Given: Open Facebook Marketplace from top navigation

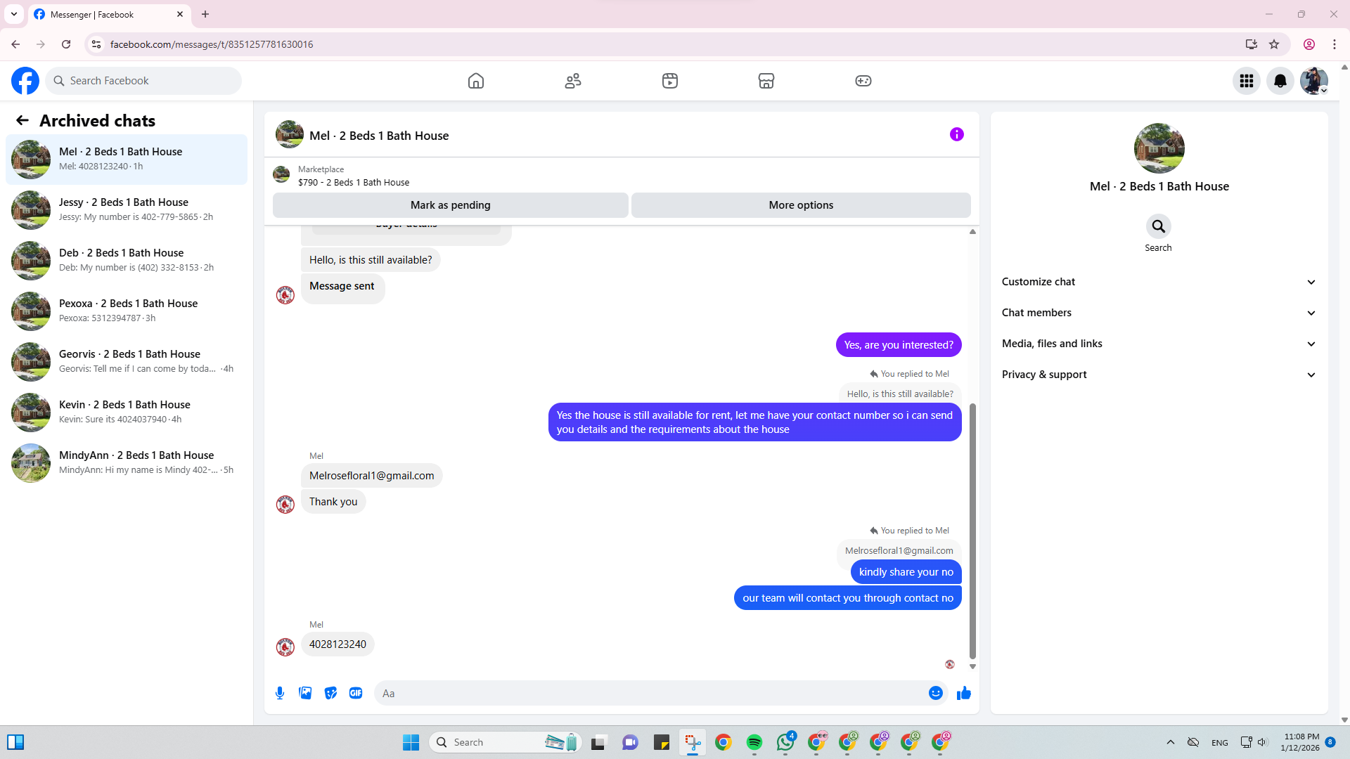Looking at the screenshot, I should click(x=766, y=81).
